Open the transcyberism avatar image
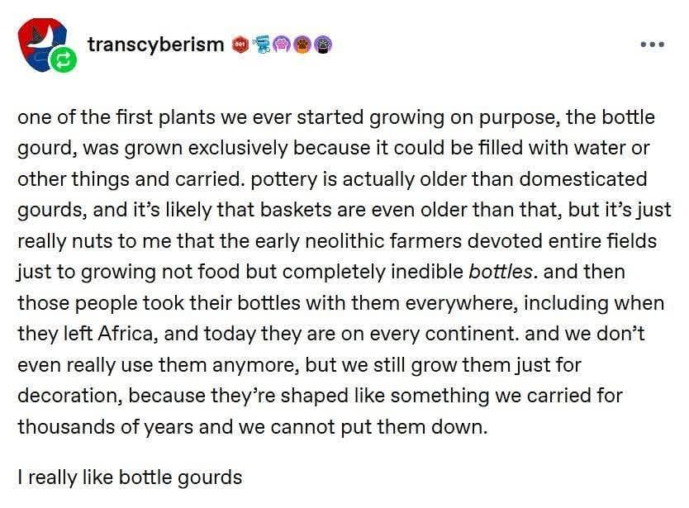Screen dimensions: 689x508 click(42, 41)
